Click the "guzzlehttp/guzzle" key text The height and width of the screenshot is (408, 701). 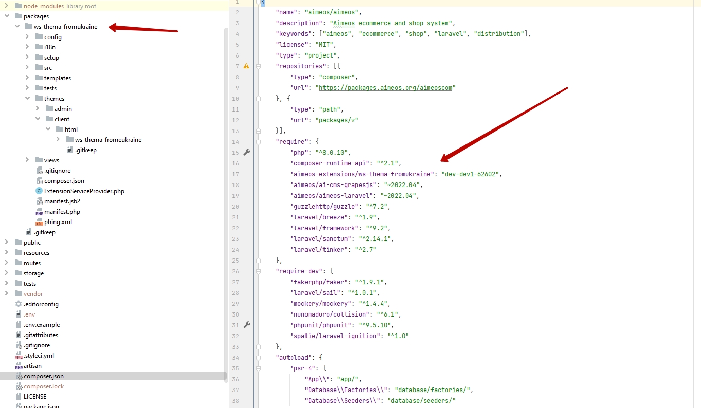point(324,207)
